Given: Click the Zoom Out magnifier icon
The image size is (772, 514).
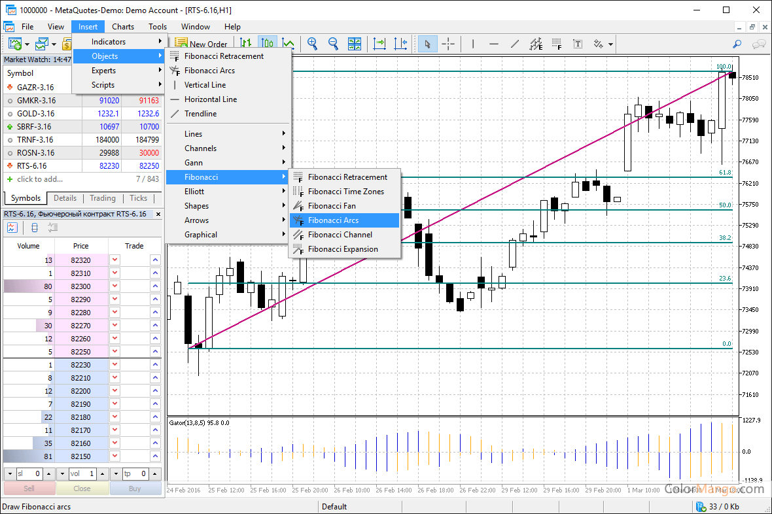Looking at the screenshot, I should click(333, 44).
